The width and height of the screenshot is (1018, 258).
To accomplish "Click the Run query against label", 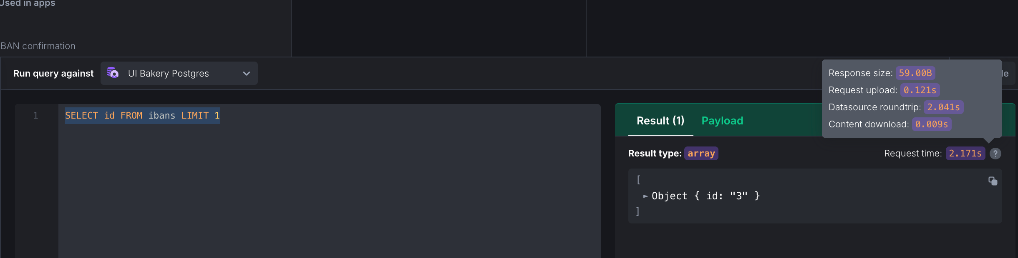I will [x=53, y=74].
